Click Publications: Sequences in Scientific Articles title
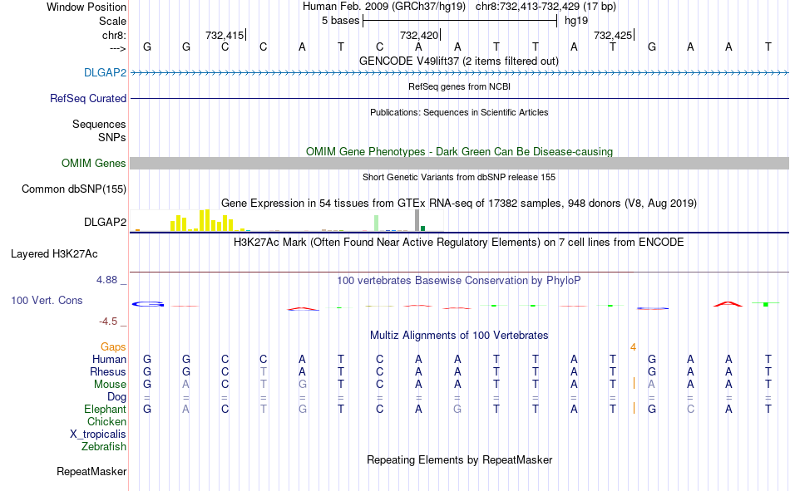 tap(459, 112)
